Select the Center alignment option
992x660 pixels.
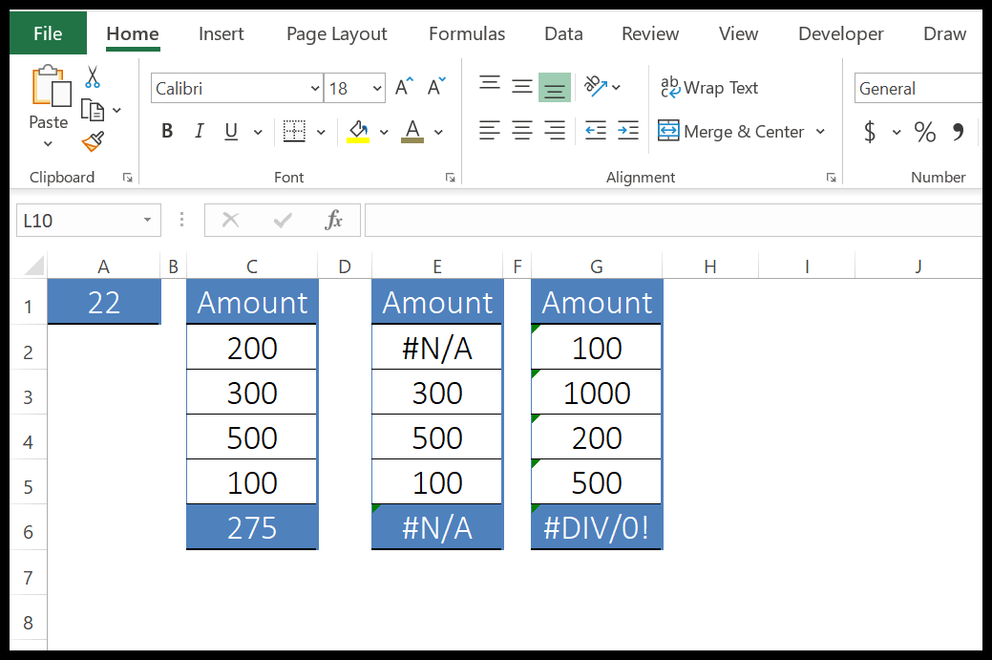point(521,131)
